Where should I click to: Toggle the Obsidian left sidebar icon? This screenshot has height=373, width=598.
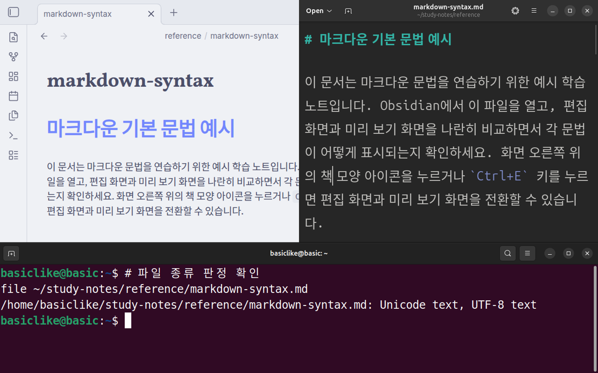14,12
